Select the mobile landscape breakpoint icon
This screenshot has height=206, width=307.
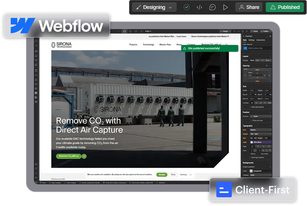point(136,31)
